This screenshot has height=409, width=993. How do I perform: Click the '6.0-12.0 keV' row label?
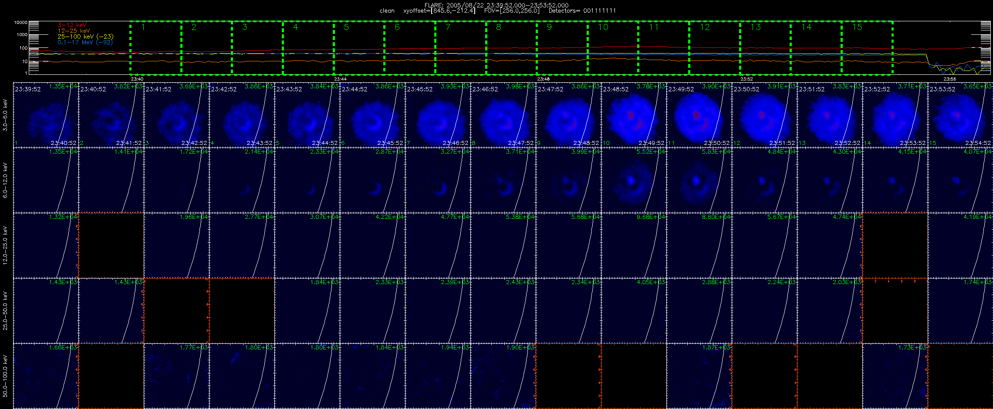5,180
